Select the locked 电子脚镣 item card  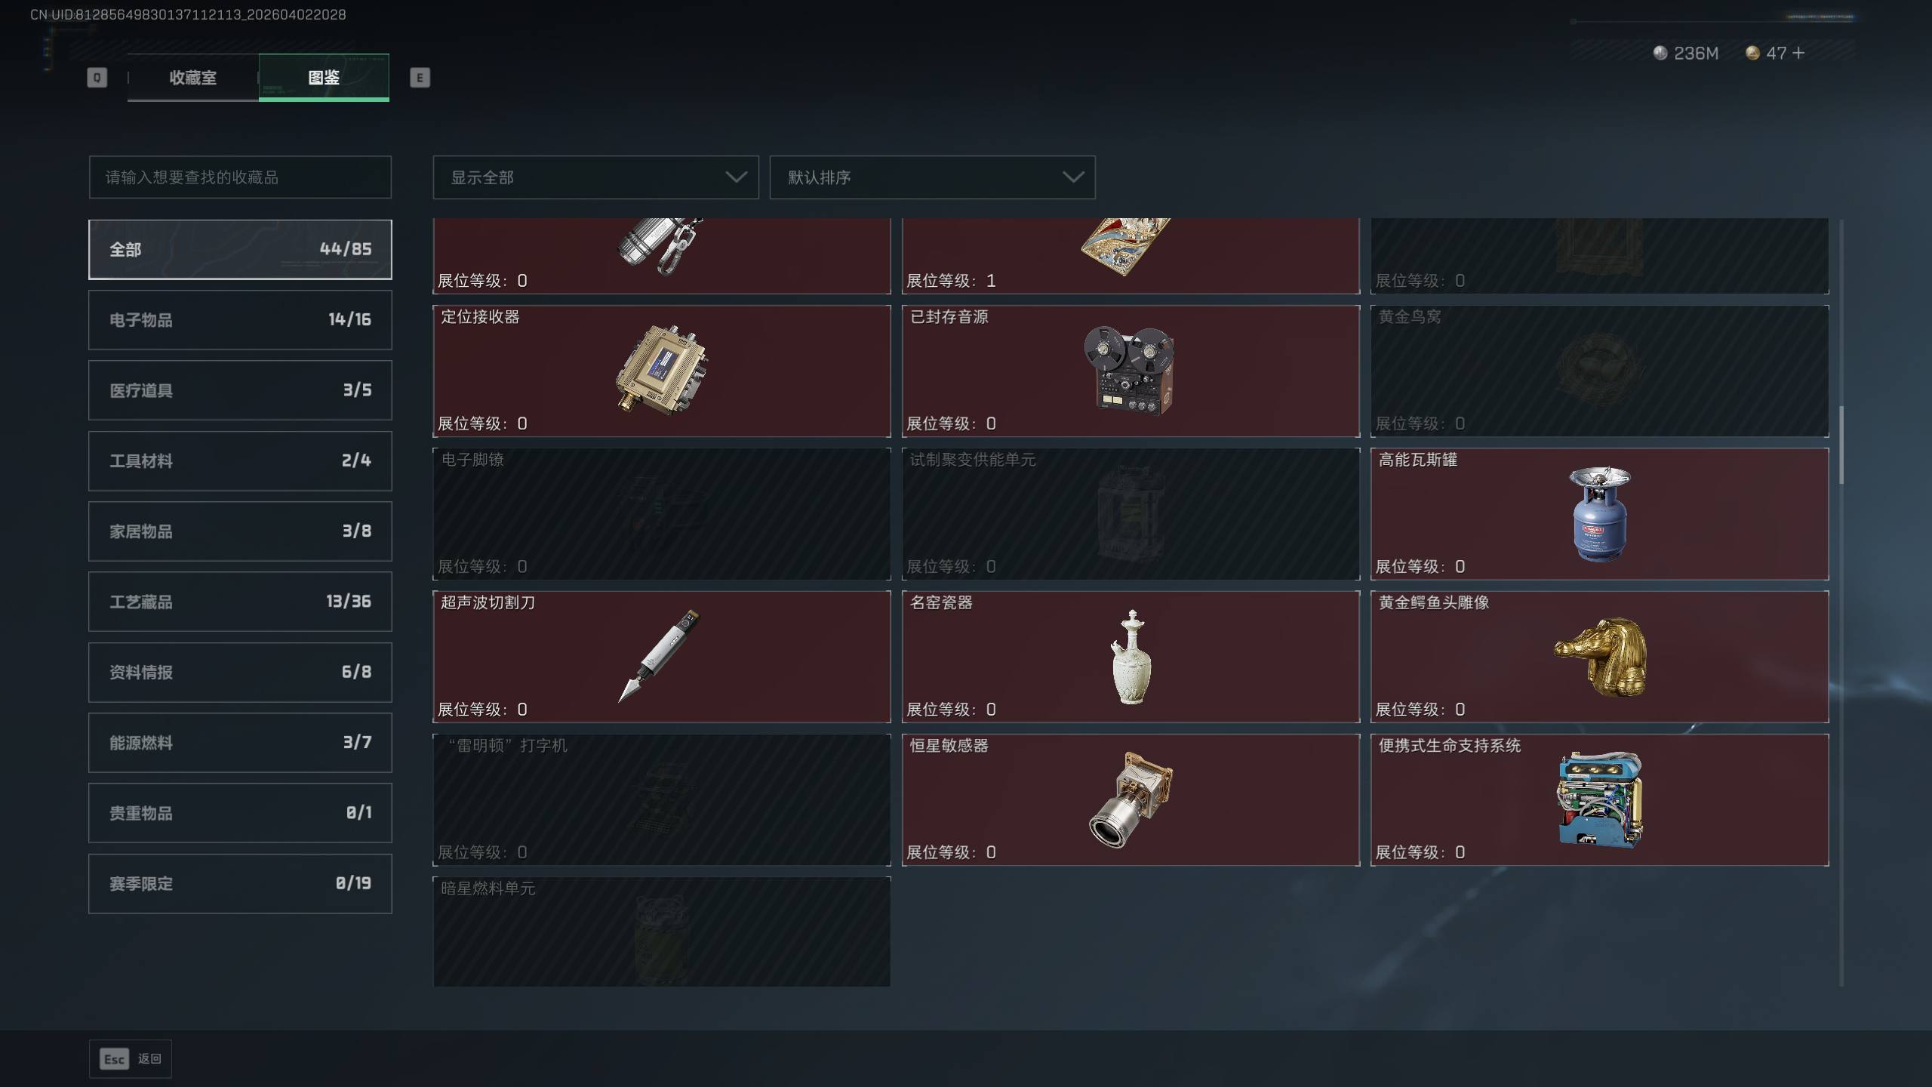pos(662,513)
